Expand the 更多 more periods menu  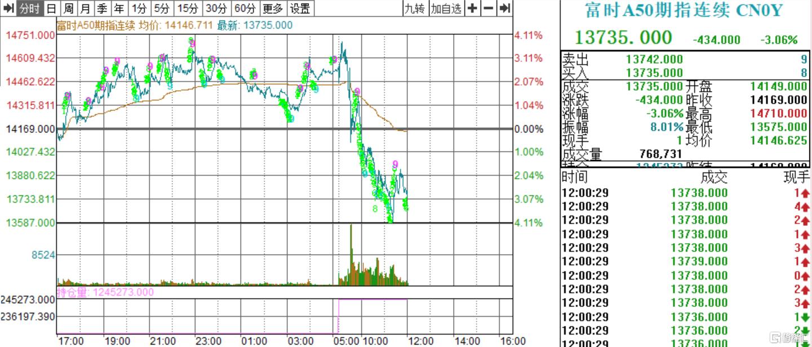click(x=273, y=8)
